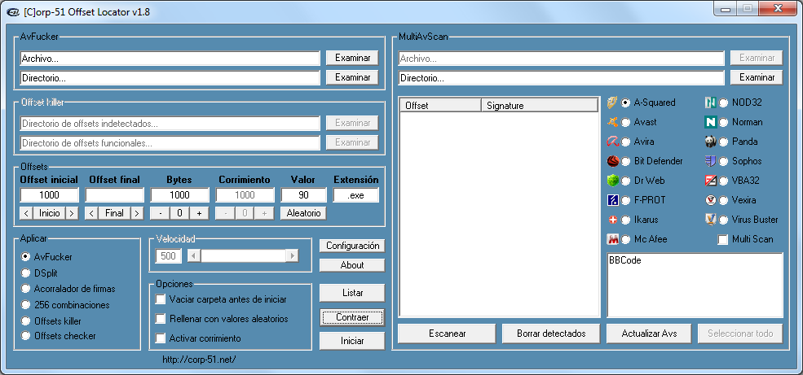Image resolution: width=803 pixels, height=375 pixels.
Task: Check Vaciar carpeta antes de iniciar
Action: [161, 299]
